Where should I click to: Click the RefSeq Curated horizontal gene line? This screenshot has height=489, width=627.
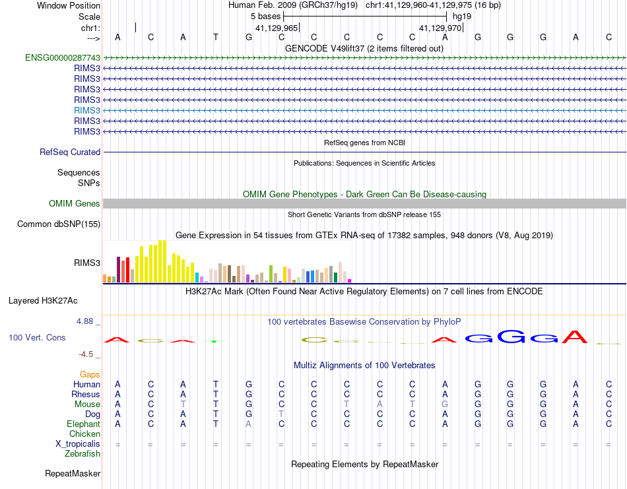(x=365, y=152)
